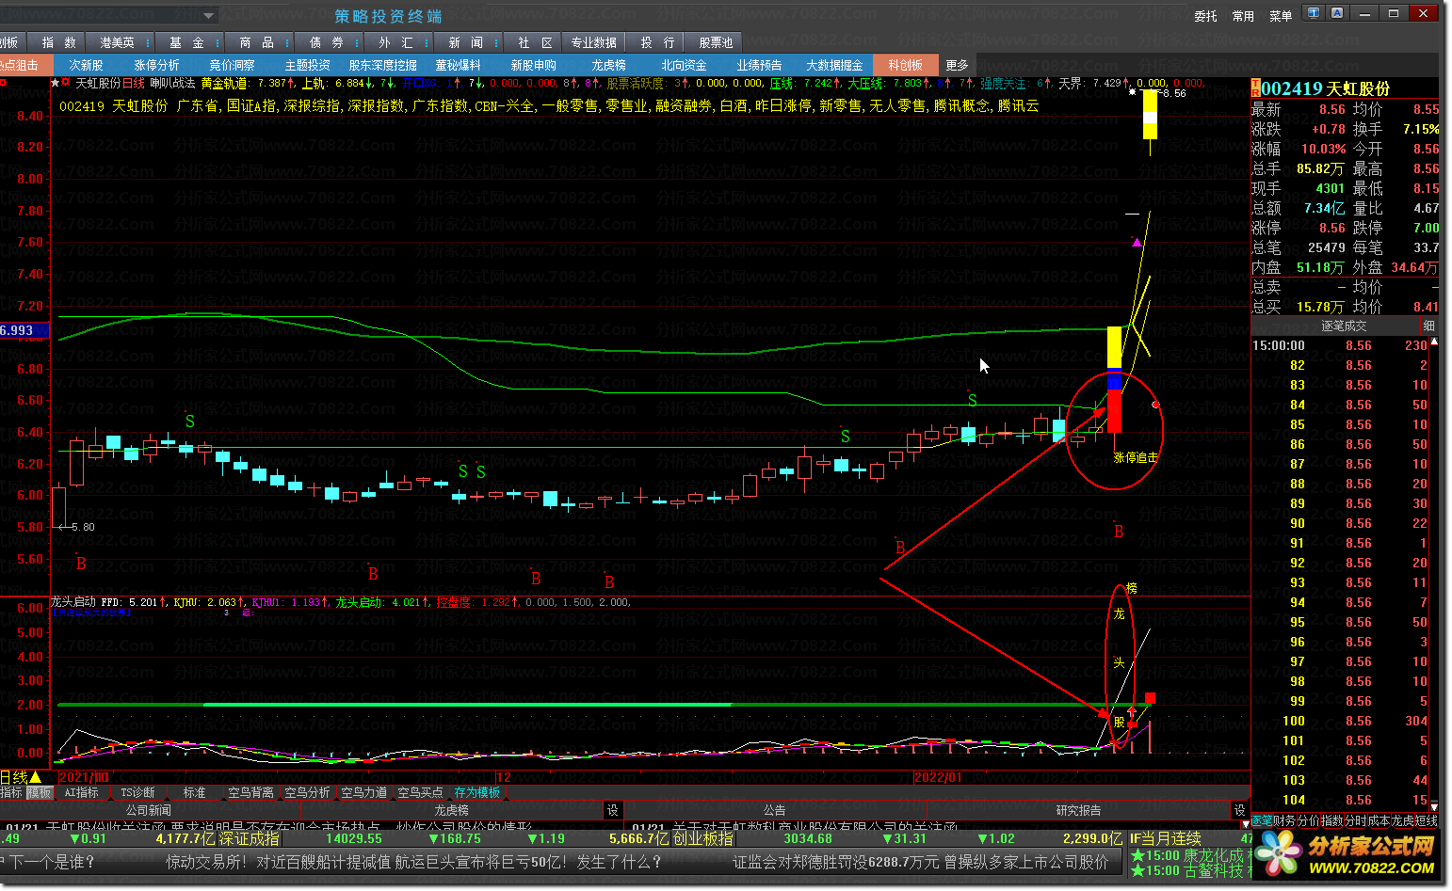Select the 债券 market tab
This screenshot has height=891, width=1452.
point(327,42)
